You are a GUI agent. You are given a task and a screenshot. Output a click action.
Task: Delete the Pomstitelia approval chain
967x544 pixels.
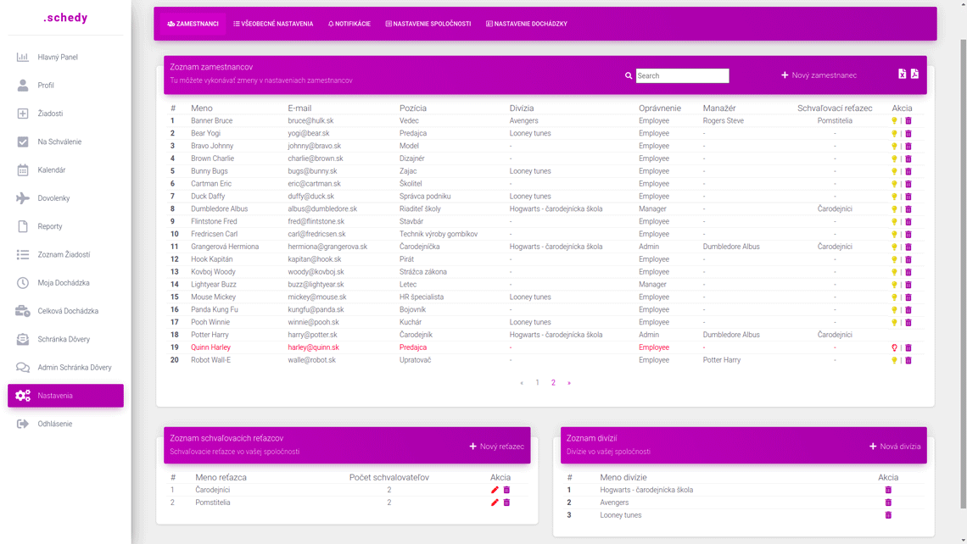click(x=507, y=502)
